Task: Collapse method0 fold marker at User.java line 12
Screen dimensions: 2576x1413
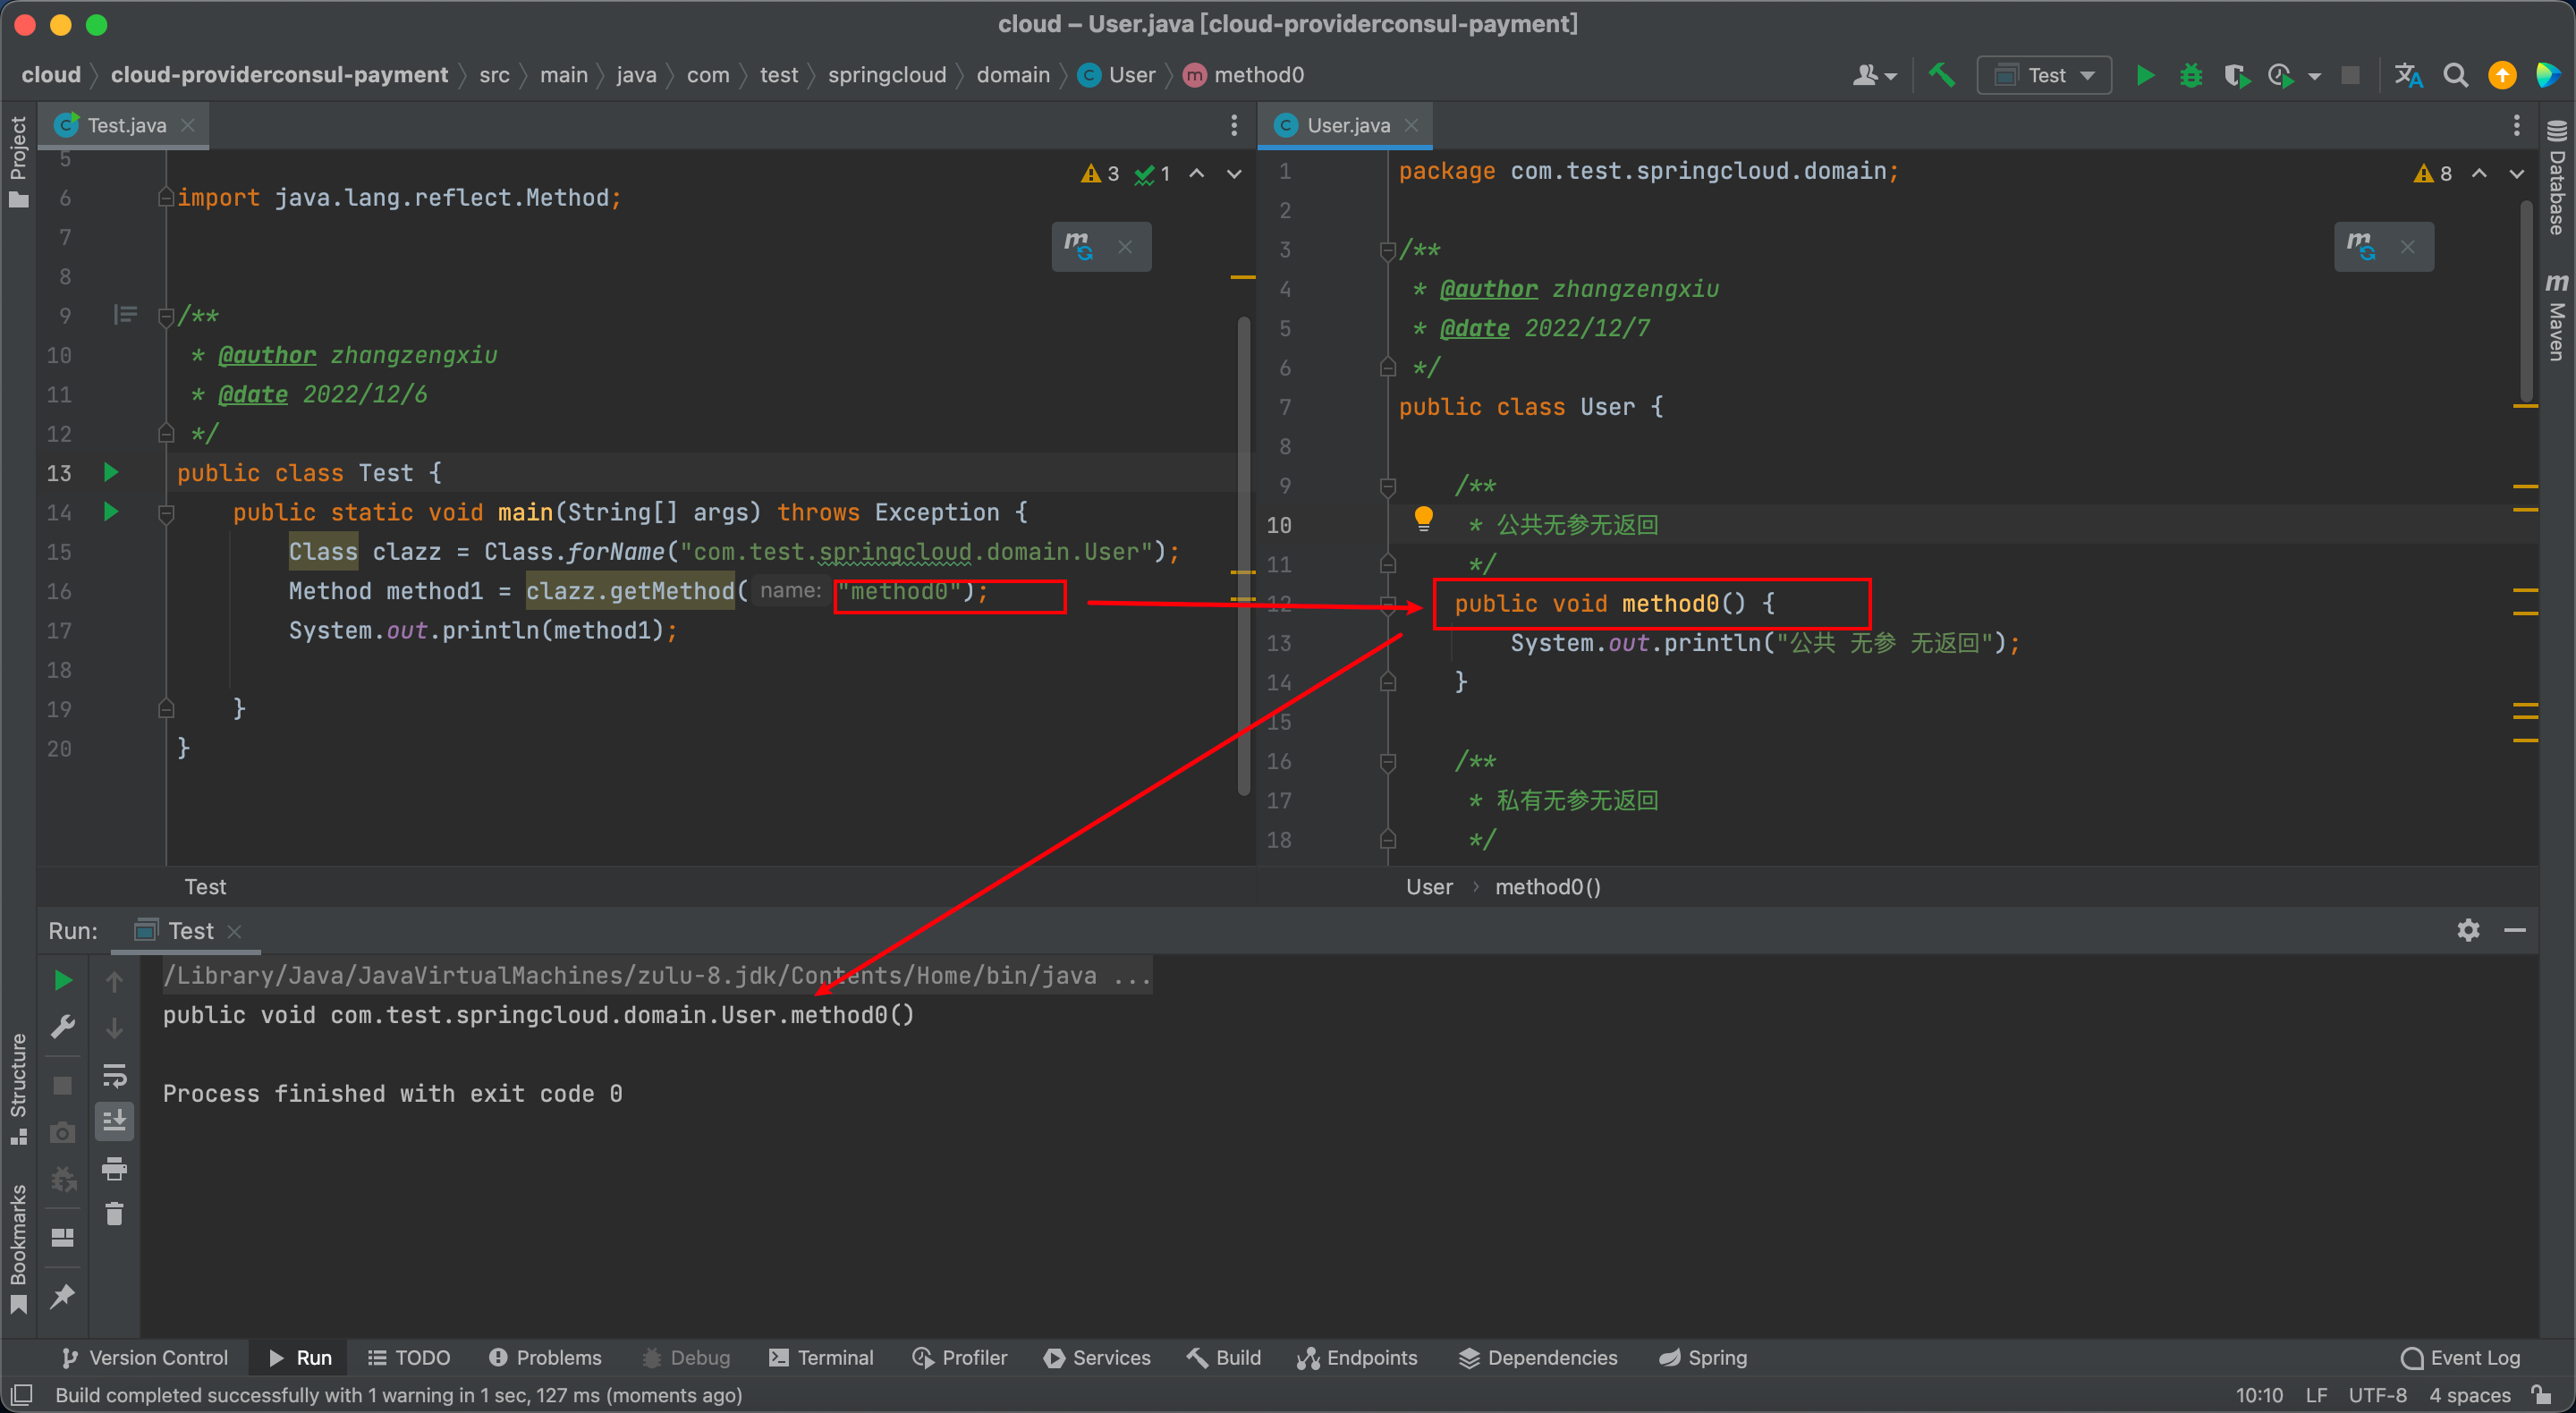Action: (1387, 604)
